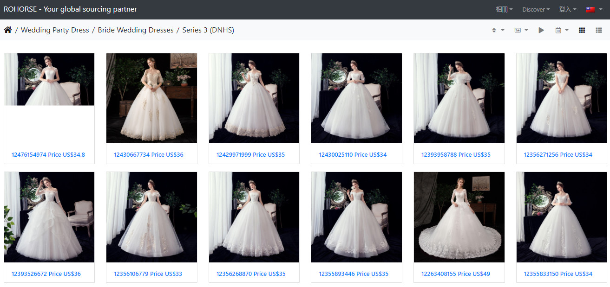Screen dimensions: 610x287
Task: Open item 12430667734 Price US$36 link
Action: (x=149, y=154)
